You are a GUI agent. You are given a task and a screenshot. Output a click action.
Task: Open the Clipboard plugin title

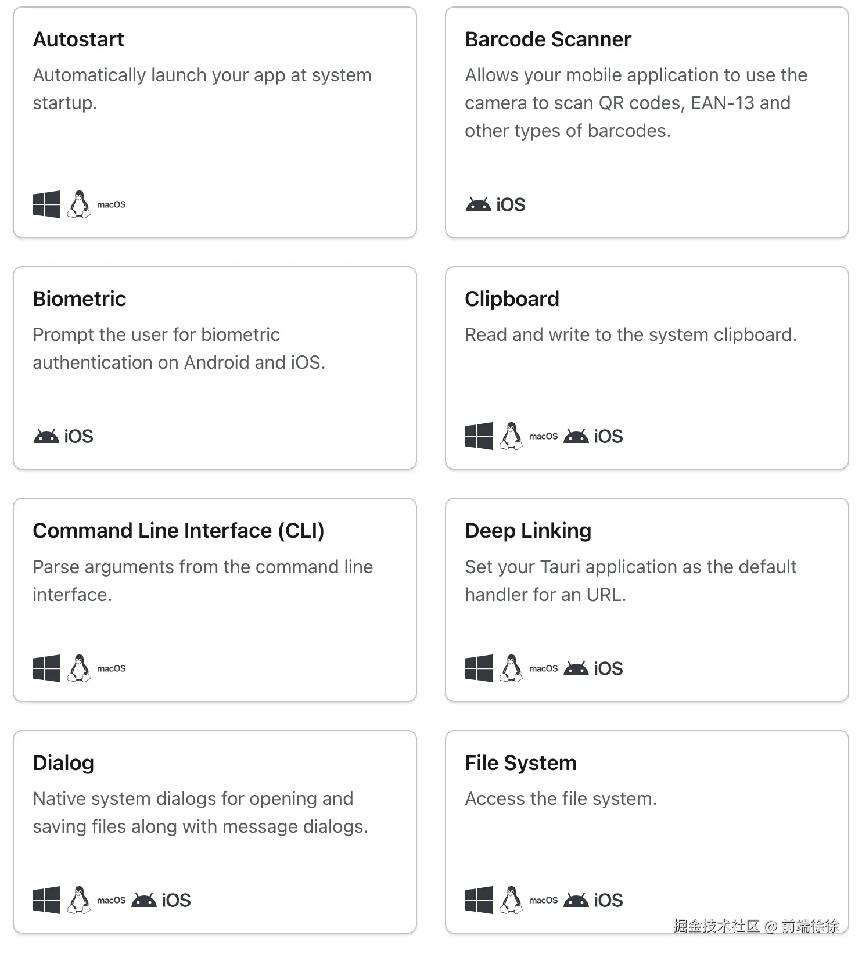tap(512, 299)
